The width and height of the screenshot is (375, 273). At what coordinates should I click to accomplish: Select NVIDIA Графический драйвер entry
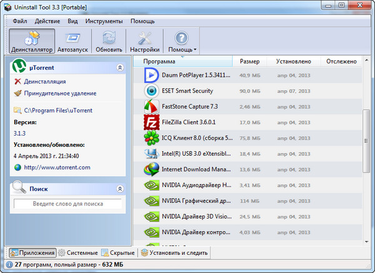[x=247, y=201]
